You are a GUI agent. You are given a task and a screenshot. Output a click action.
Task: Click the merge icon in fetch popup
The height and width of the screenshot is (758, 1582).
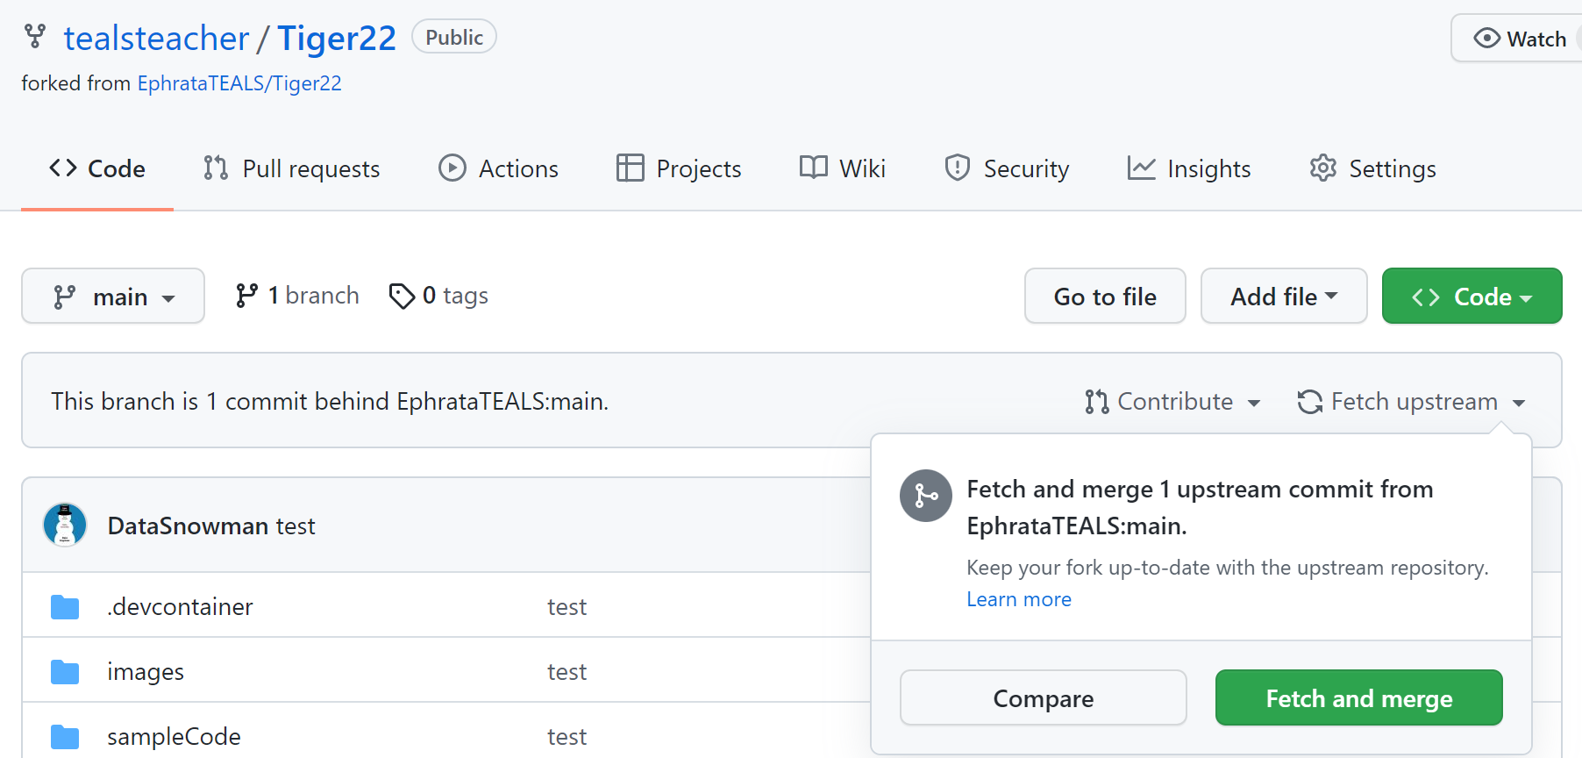(x=926, y=496)
